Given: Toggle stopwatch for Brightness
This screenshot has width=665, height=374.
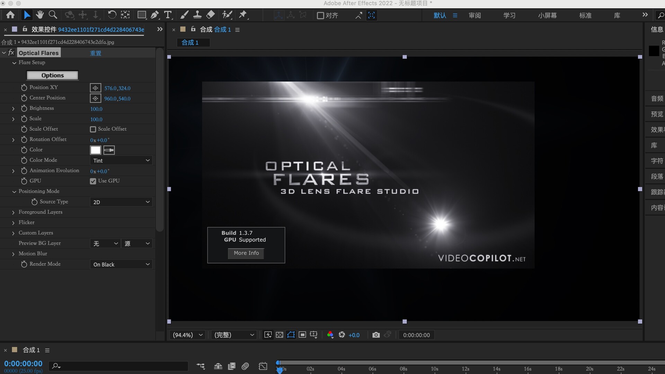Looking at the screenshot, I should click(24, 108).
